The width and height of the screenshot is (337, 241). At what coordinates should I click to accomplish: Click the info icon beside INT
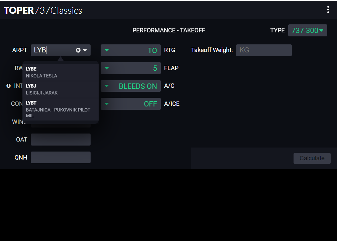coord(8,86)
